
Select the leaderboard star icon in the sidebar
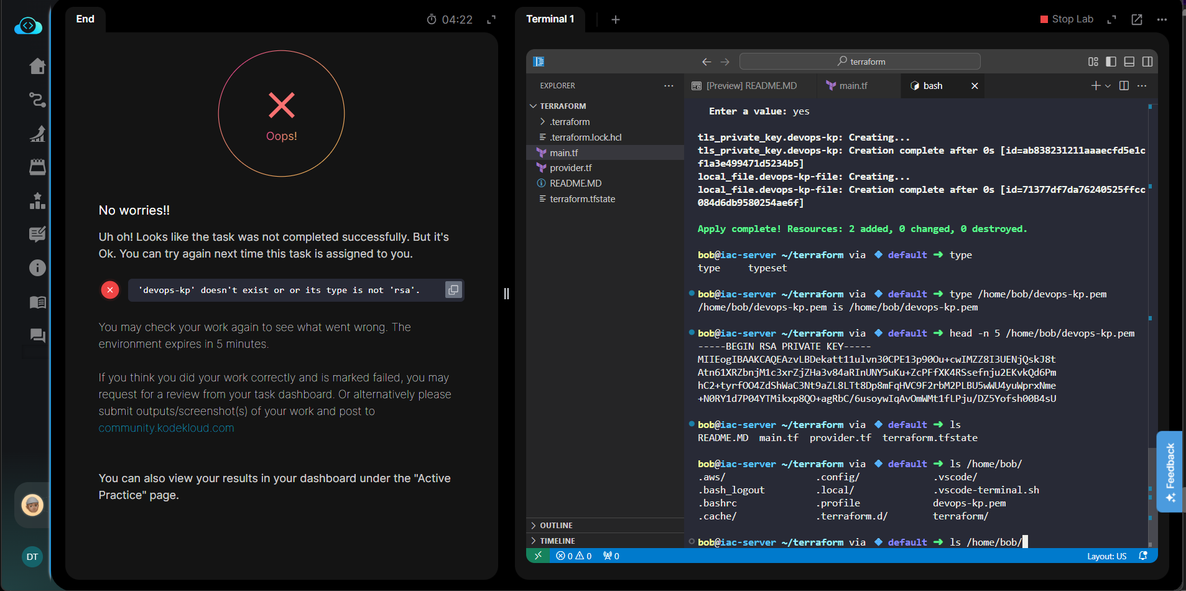coord(37,200)
